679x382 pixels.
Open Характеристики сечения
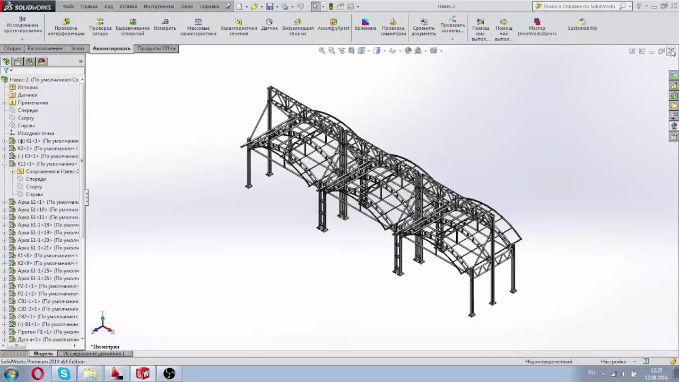239,28
